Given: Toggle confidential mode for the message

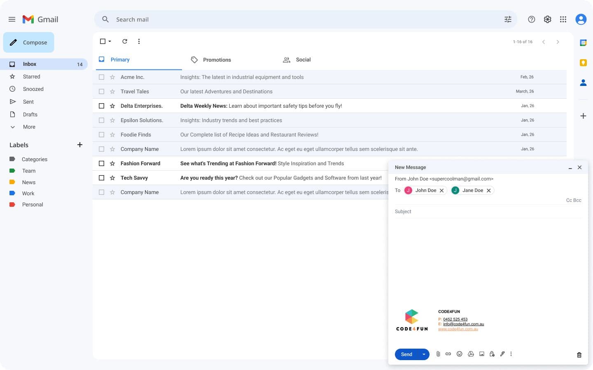Looking at the screenshot, I should click(492, 354).
